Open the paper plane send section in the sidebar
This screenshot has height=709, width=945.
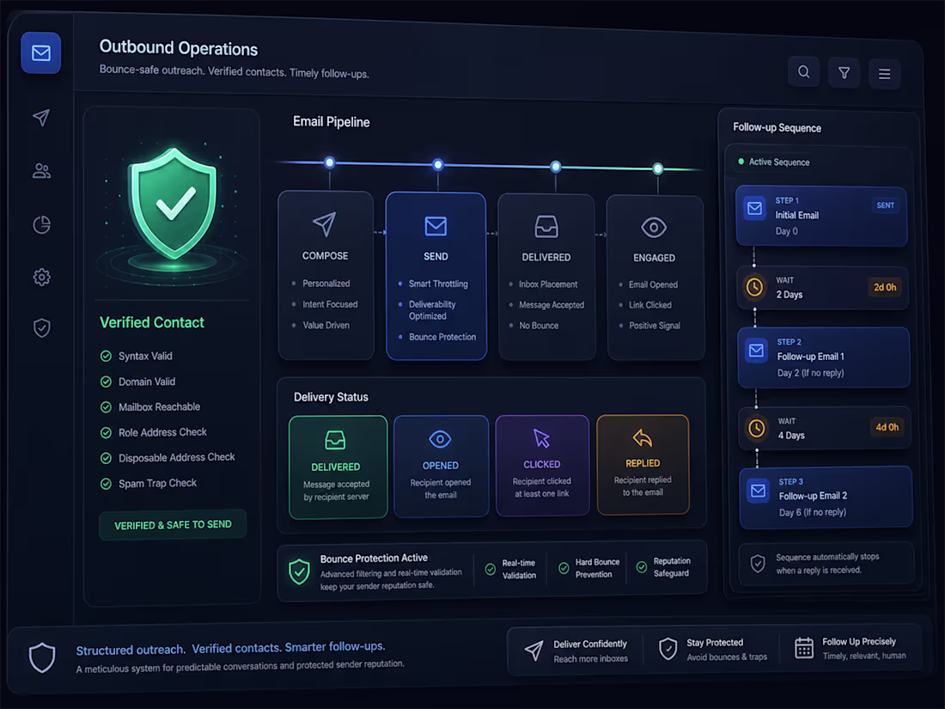coord(41,118)
